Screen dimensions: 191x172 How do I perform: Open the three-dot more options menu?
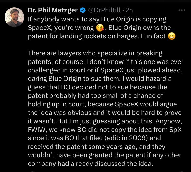click(x=182, y=10)
